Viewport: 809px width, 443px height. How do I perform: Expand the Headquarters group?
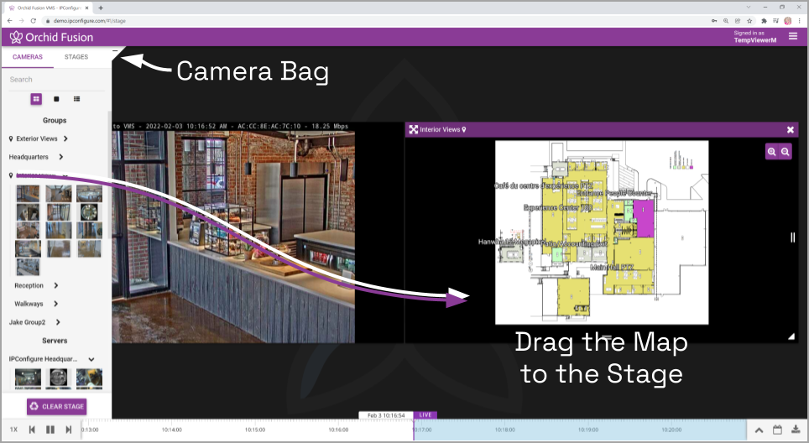point(61,157)
